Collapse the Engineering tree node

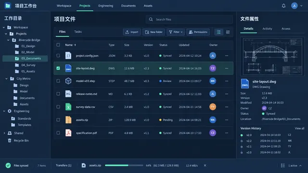click(x=4, y=111)
